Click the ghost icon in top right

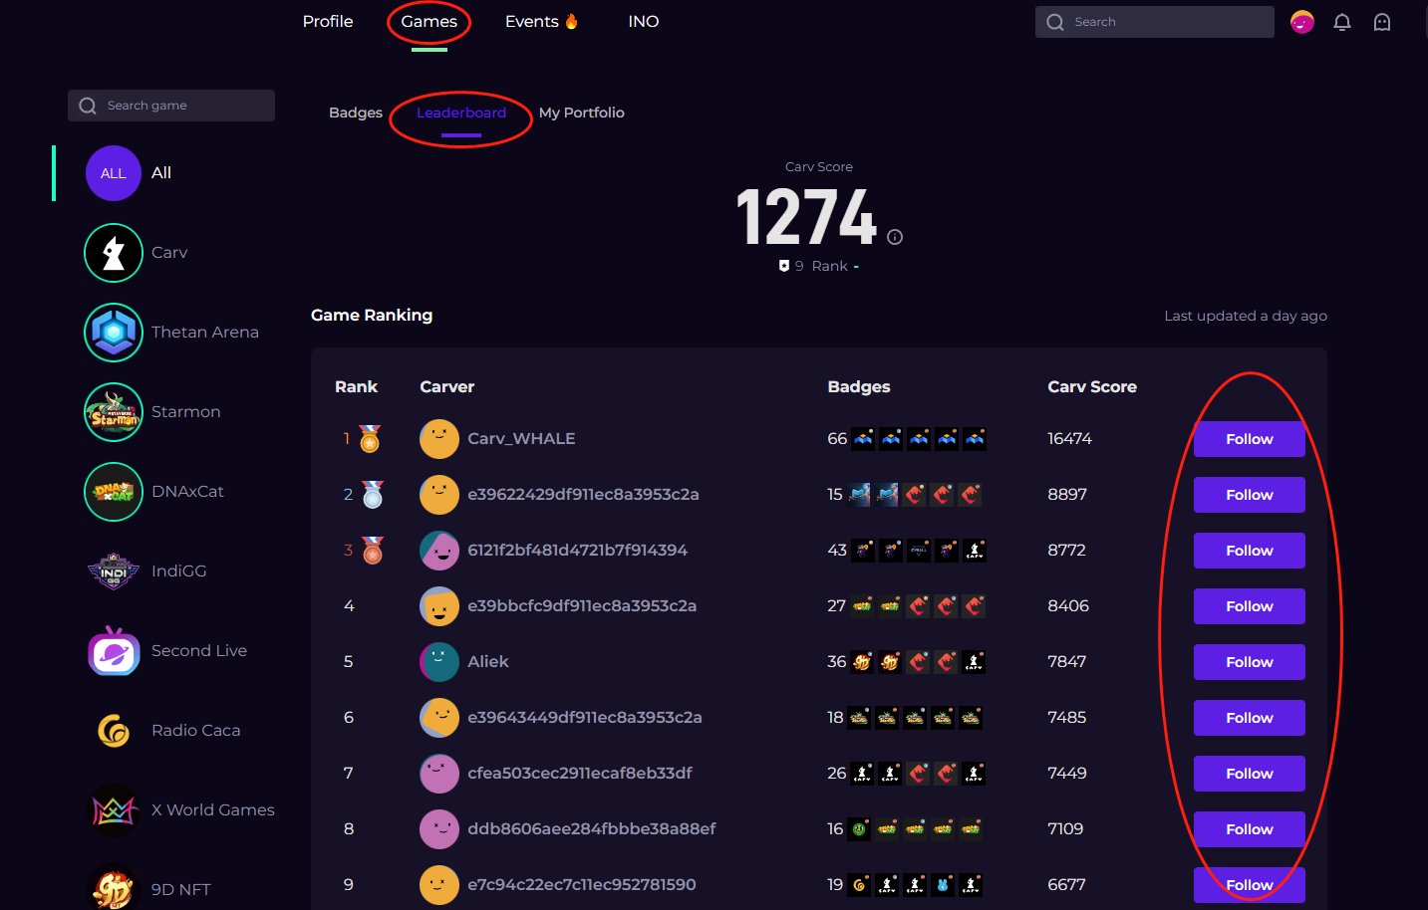[x=1382, y=22]
